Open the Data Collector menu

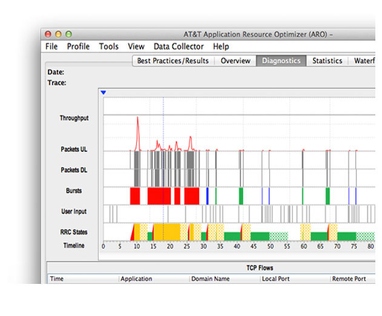coord(179,46)
